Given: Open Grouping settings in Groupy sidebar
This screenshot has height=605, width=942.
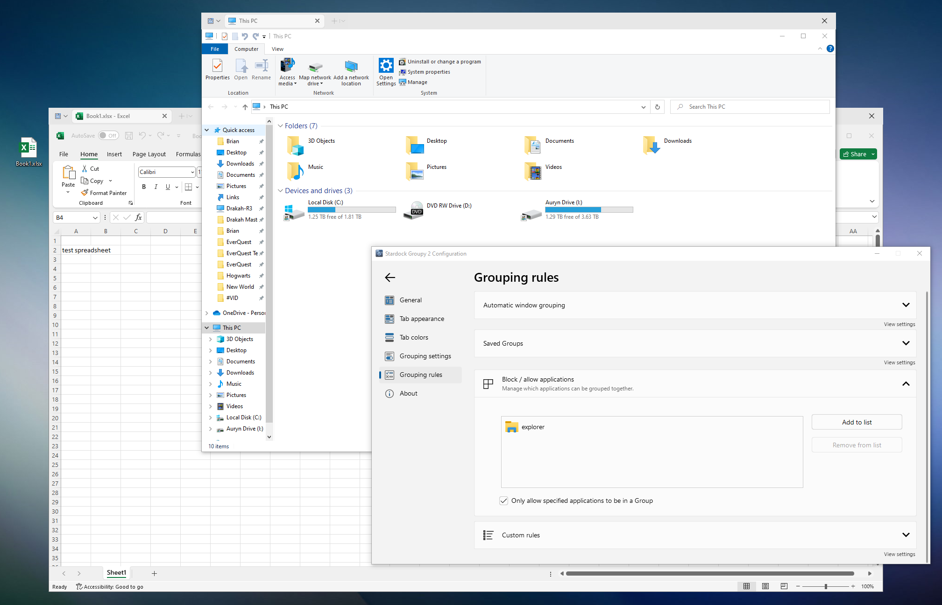Looking at the screenshot, I should [420, 356].
